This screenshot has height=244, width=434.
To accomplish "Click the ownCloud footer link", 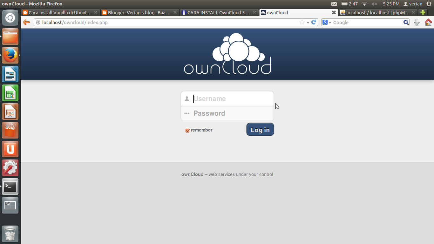I will 192,174.
